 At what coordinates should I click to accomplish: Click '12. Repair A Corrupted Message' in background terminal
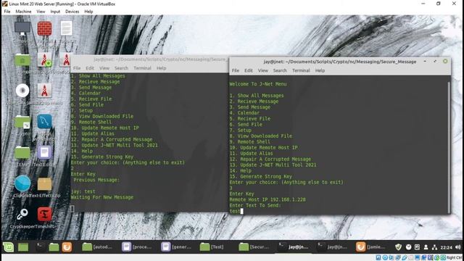112,139
